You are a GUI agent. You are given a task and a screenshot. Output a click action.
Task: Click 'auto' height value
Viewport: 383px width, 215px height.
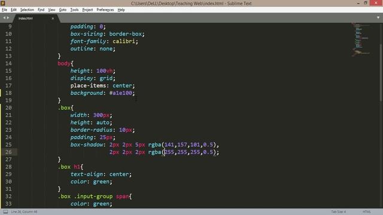click(x=103, y=122)
